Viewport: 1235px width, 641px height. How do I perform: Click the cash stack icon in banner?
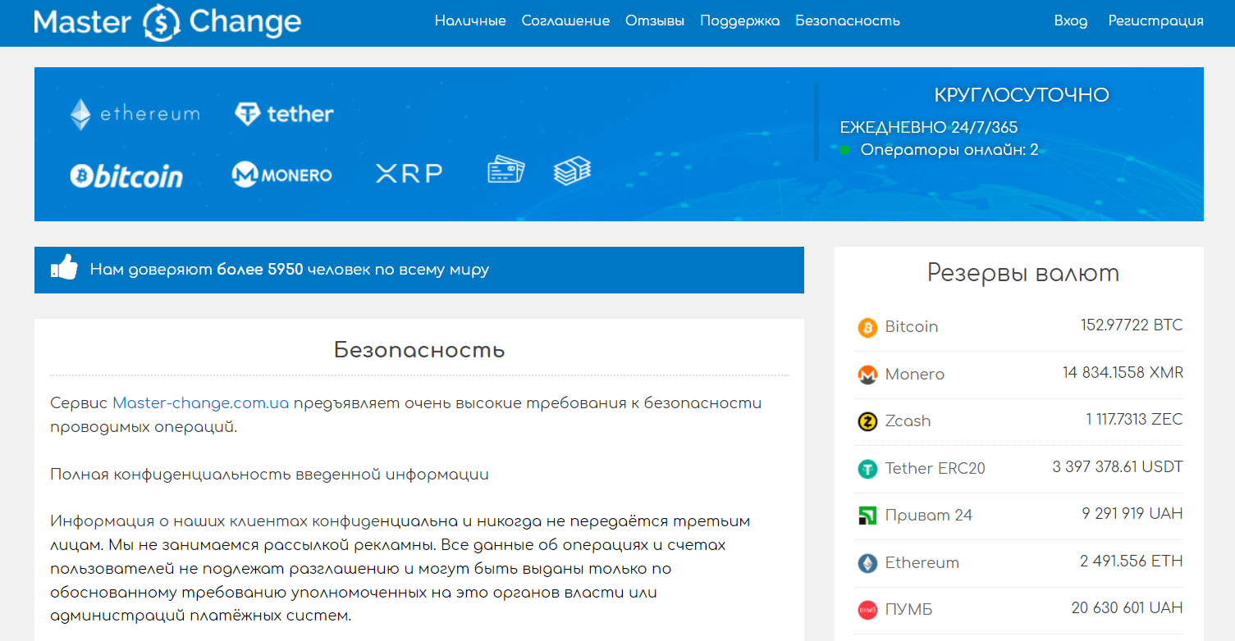tap(572, 170)
